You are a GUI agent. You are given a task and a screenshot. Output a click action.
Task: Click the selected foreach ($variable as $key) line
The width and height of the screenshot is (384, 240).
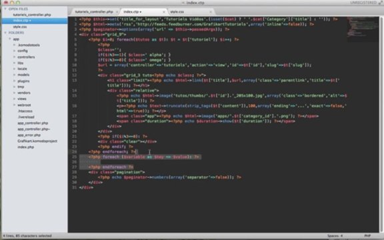[144, 157]
